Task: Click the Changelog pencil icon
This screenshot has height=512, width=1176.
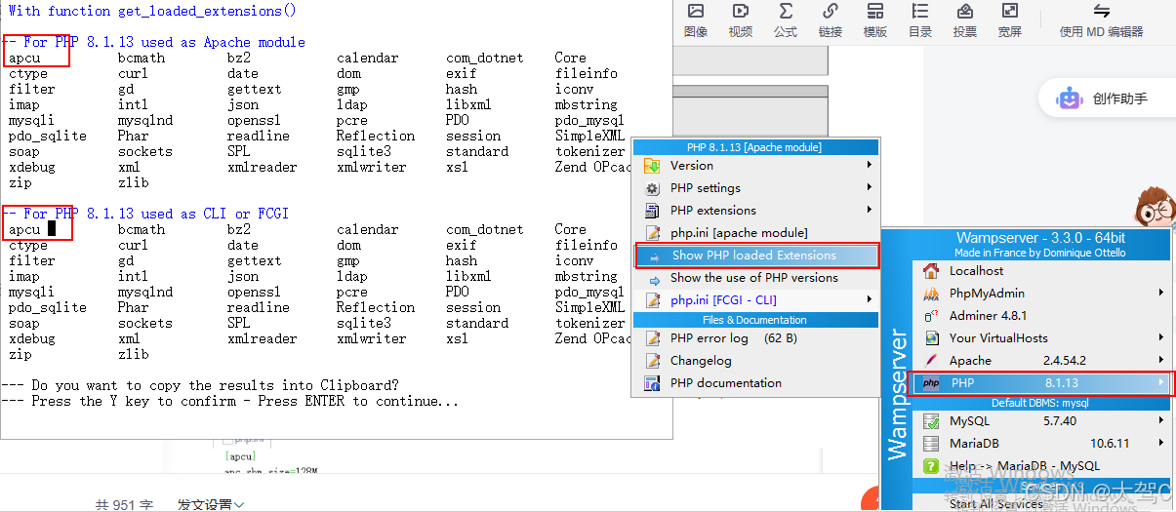Action: (x=653, y=361)
